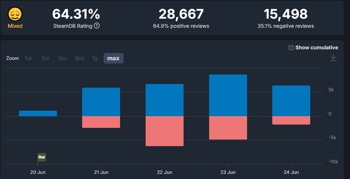Set zoom range to 1w
Viewport: 350px width, 179px height.
28,58
